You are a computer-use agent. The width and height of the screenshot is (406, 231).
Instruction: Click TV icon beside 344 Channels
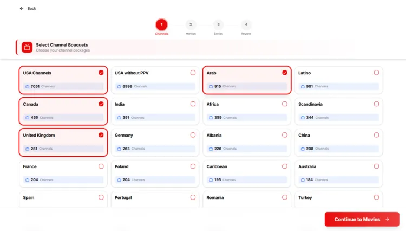pos(303,117)
